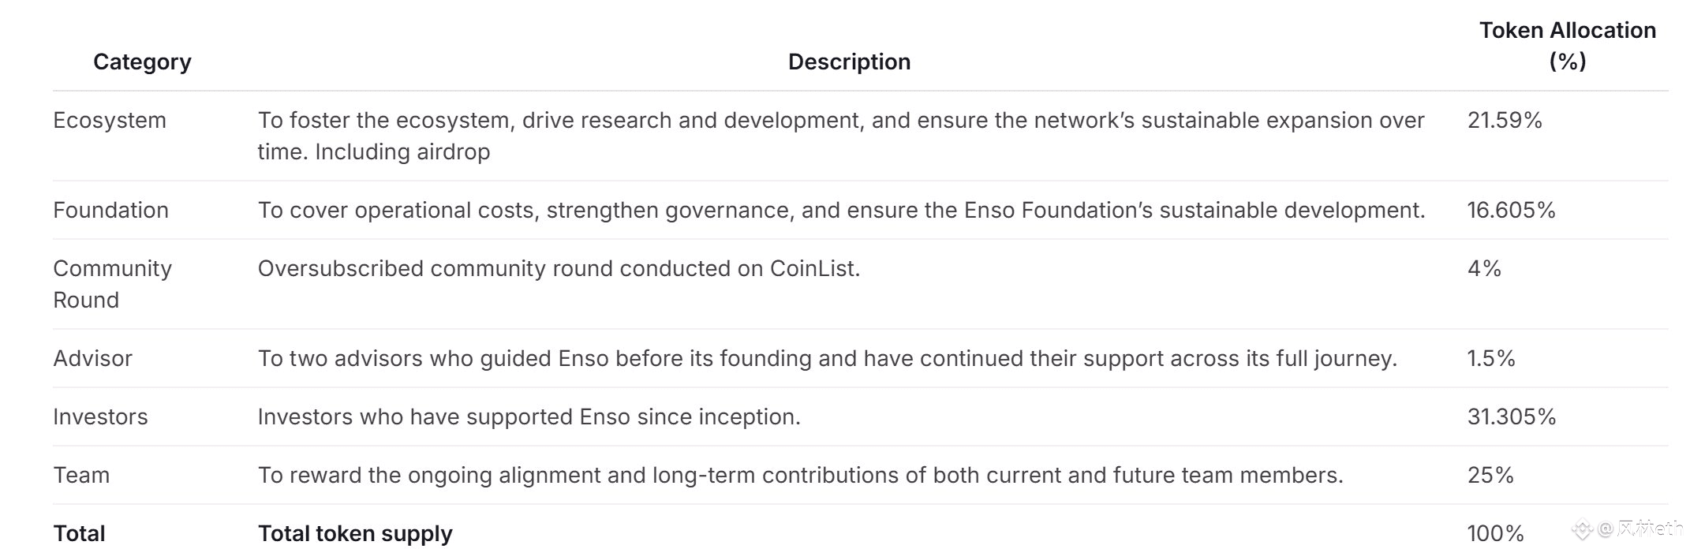Click the 21.59% allocation value
The height and width of the screenshot is (549, 1690).
(x=1505, y=120)
